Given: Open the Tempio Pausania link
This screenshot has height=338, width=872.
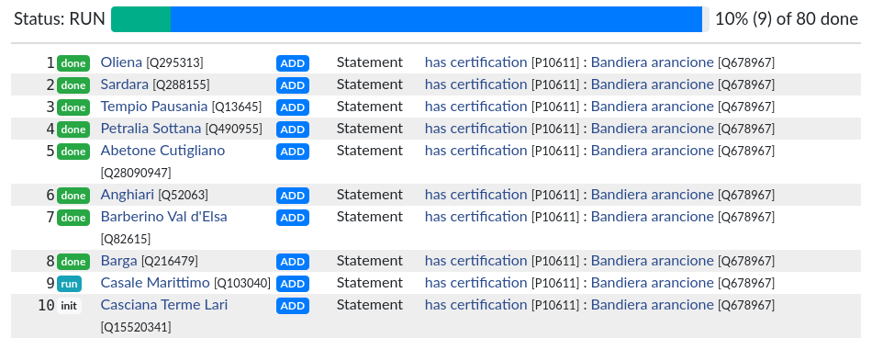Looking at the screenshot, I should tap(154, 107).
